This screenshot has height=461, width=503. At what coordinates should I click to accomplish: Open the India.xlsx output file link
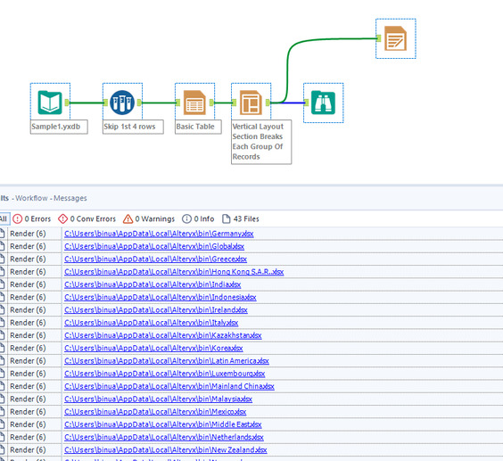[x=153, y=284]
